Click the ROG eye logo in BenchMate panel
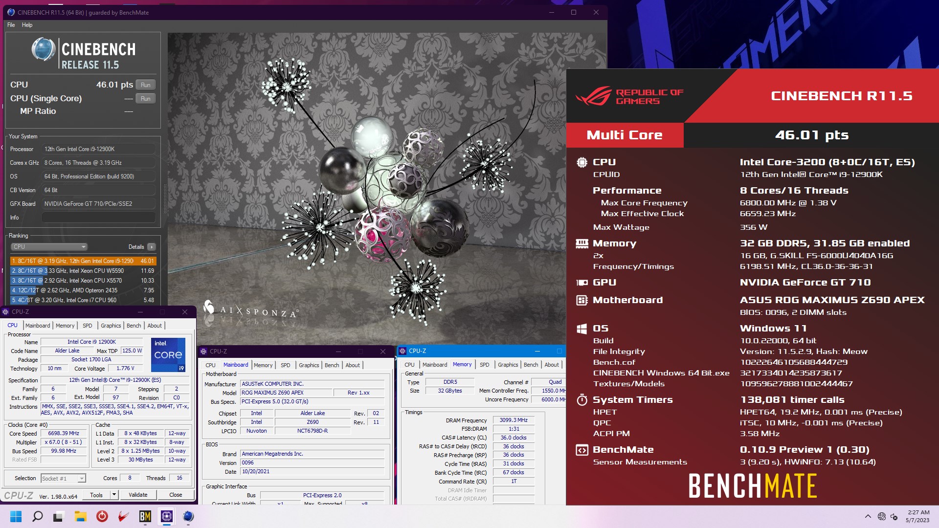939x528 pixels. pos(594,96)
